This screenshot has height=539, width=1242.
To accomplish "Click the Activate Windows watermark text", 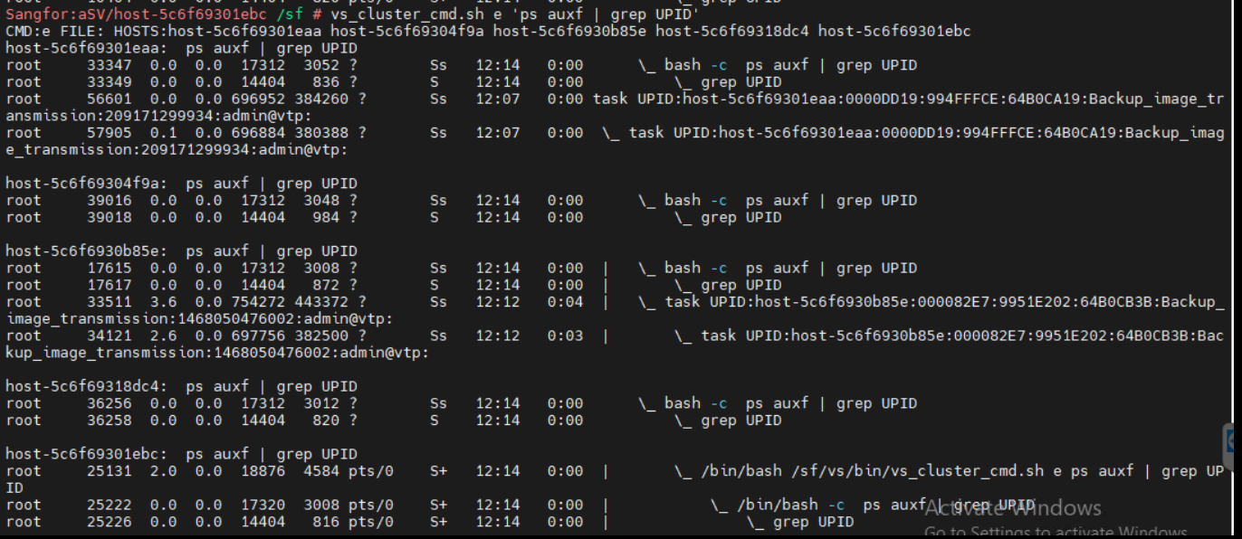I will [x=1012, y=508].
